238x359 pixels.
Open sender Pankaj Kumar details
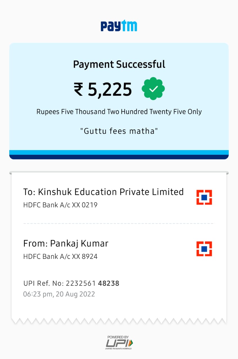66,243
